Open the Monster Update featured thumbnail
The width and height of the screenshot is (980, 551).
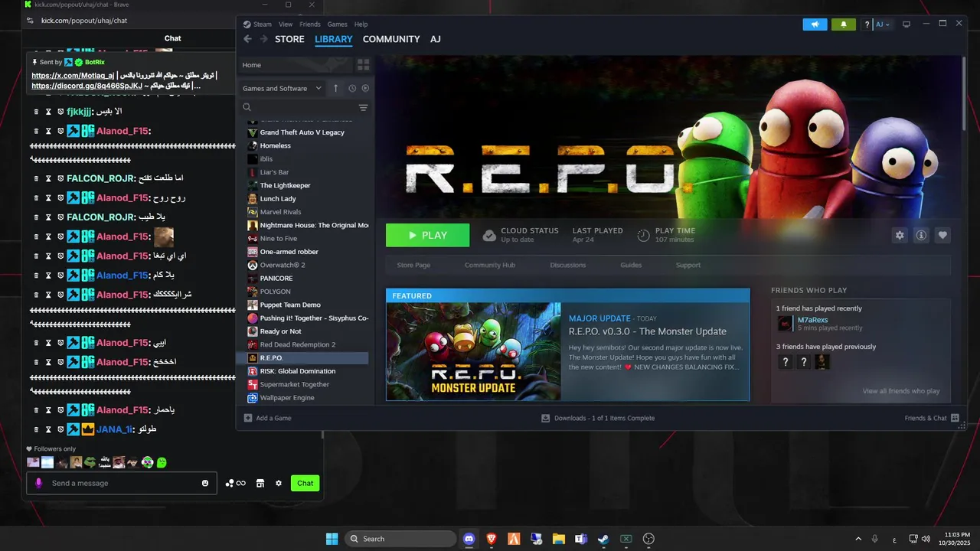click(x=473, y=351)
